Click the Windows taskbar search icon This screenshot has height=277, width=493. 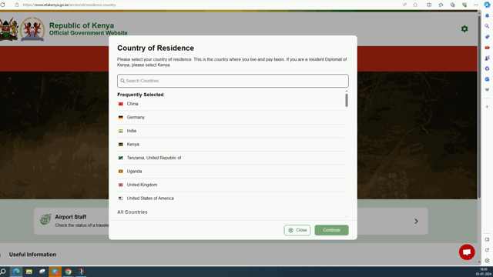pos(3,272)
